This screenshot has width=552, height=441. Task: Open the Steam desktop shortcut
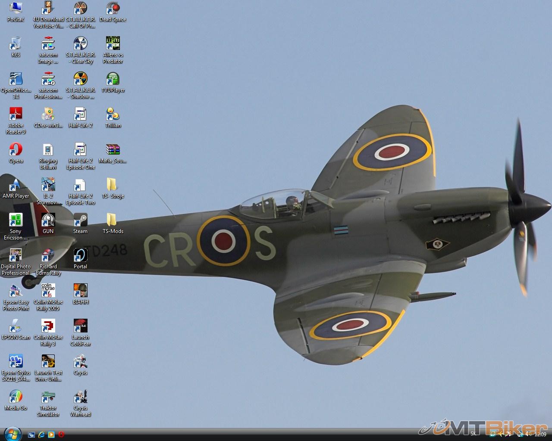pos(80,220)
